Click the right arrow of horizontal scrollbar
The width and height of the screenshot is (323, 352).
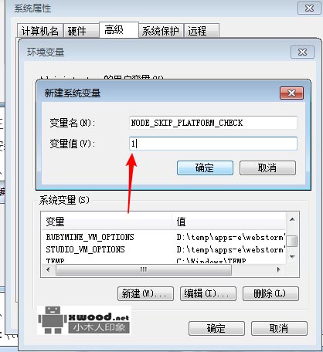[278, 269]
